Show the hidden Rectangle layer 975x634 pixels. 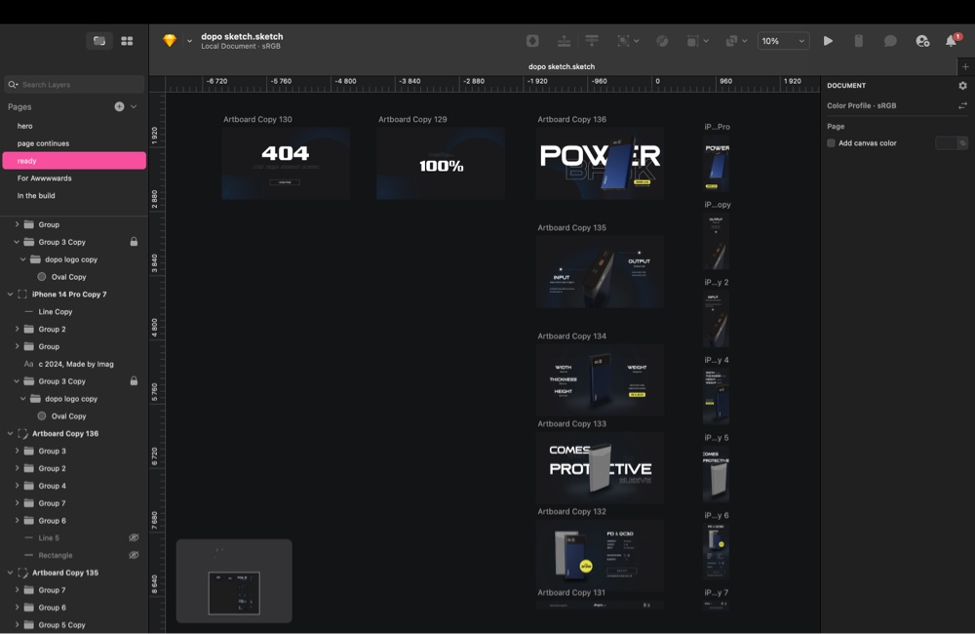pyautogui.click(x=134, y=555)
